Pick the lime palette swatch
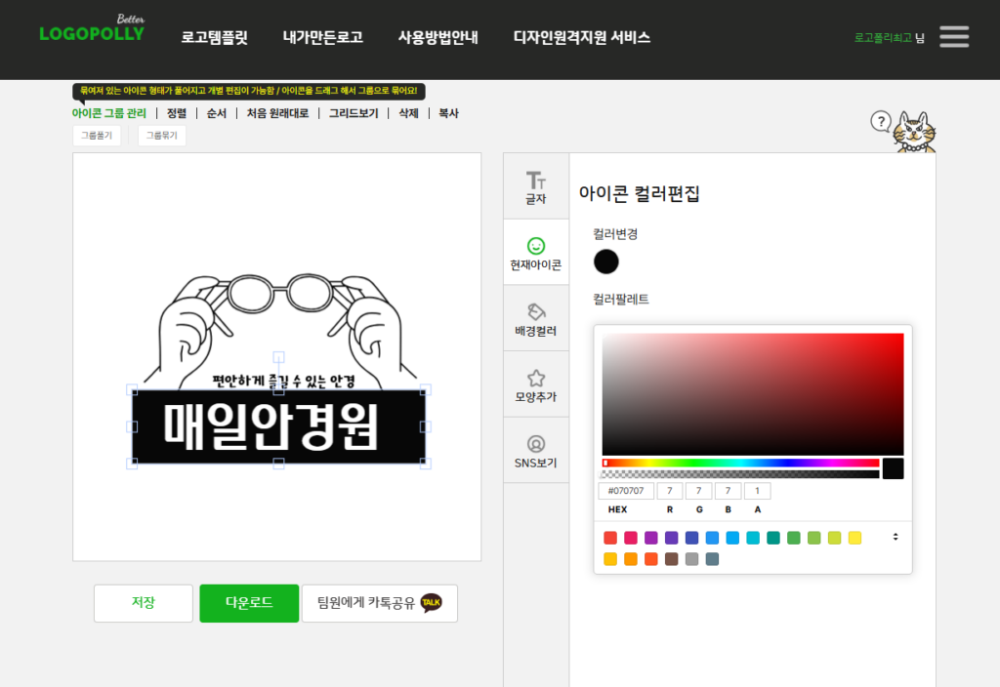 click(835, 538)
